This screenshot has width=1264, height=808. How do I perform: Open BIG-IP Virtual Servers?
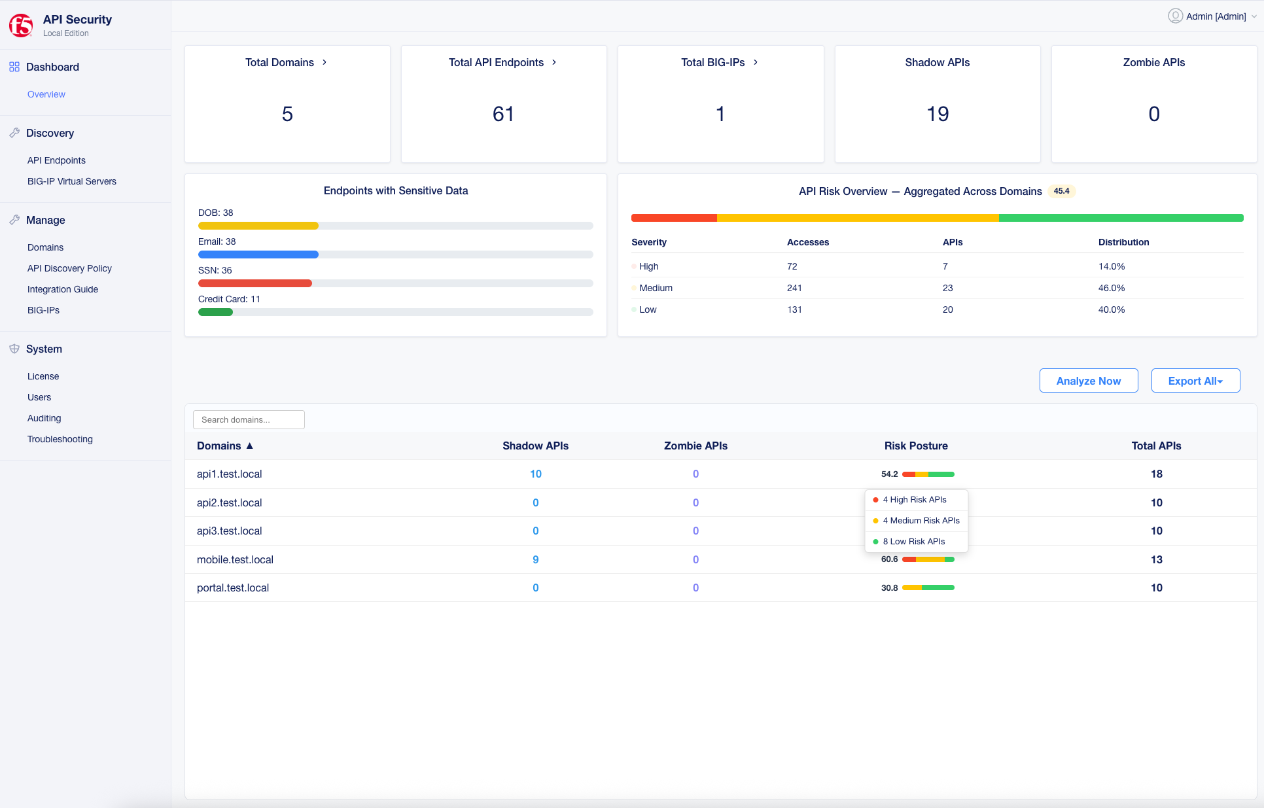[x=72, y=181]
